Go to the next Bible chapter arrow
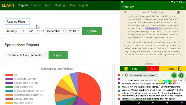The image size is (186, 105). point(181,75)
